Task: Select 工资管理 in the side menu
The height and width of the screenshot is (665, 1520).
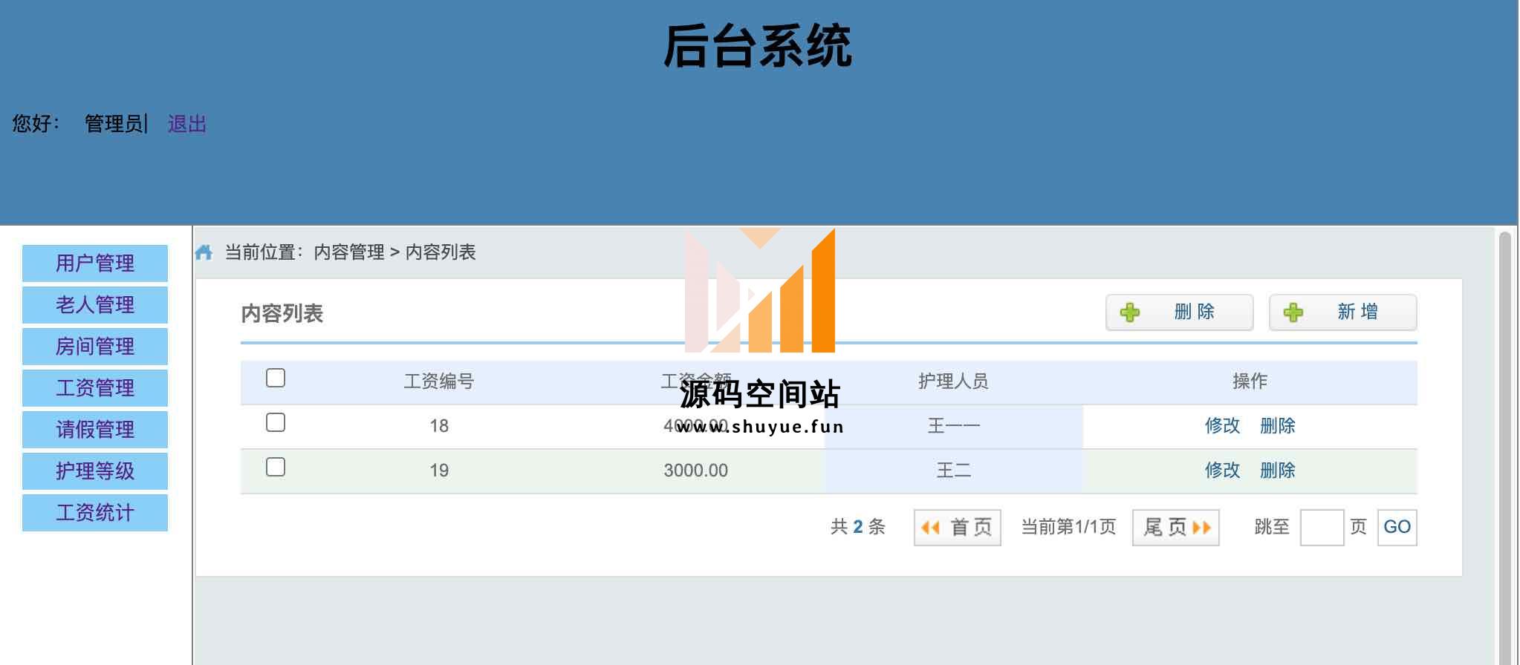Action: [95, 388]
